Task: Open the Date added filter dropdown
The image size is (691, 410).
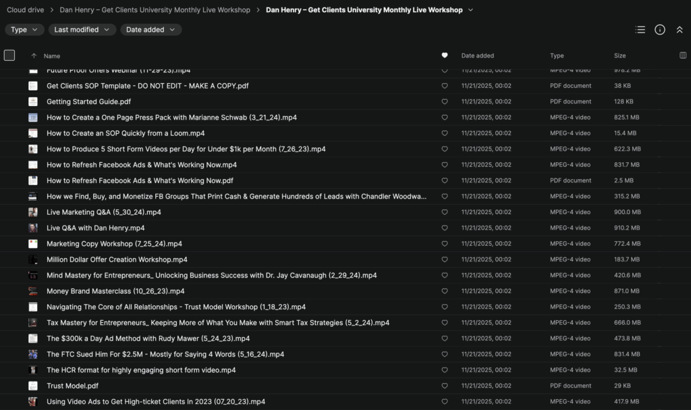Action: [150, 30]
